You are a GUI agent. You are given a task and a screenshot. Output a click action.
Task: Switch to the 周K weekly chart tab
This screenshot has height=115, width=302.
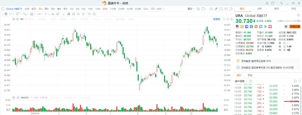tap(47, 9)
